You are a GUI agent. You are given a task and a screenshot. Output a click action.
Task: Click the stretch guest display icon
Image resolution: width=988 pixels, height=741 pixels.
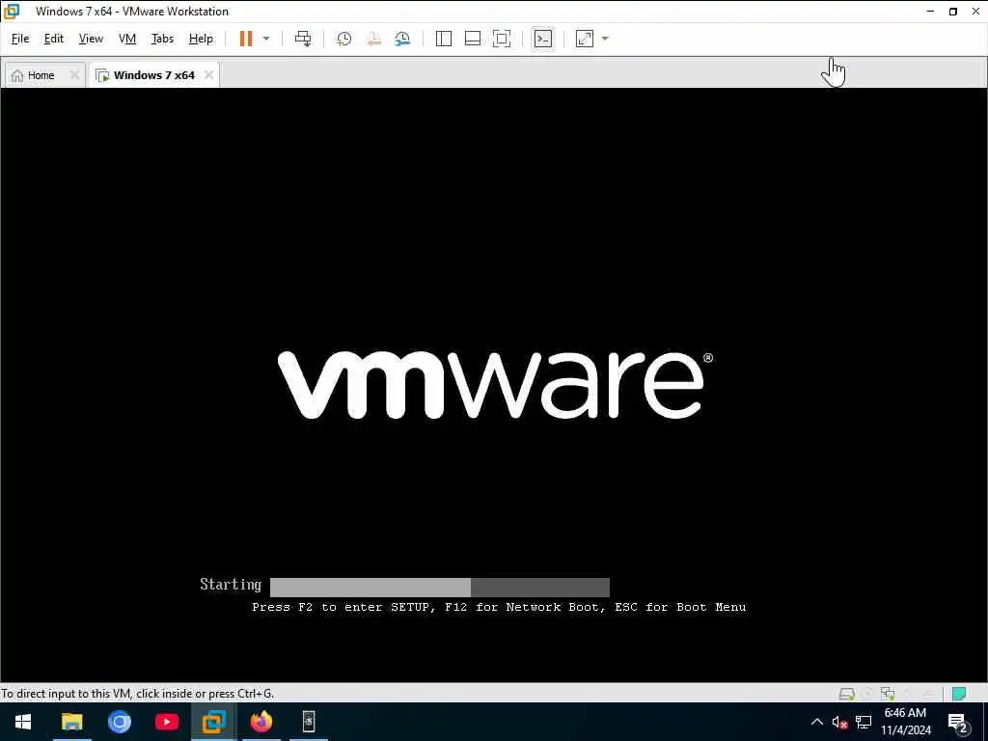(585, 39)
